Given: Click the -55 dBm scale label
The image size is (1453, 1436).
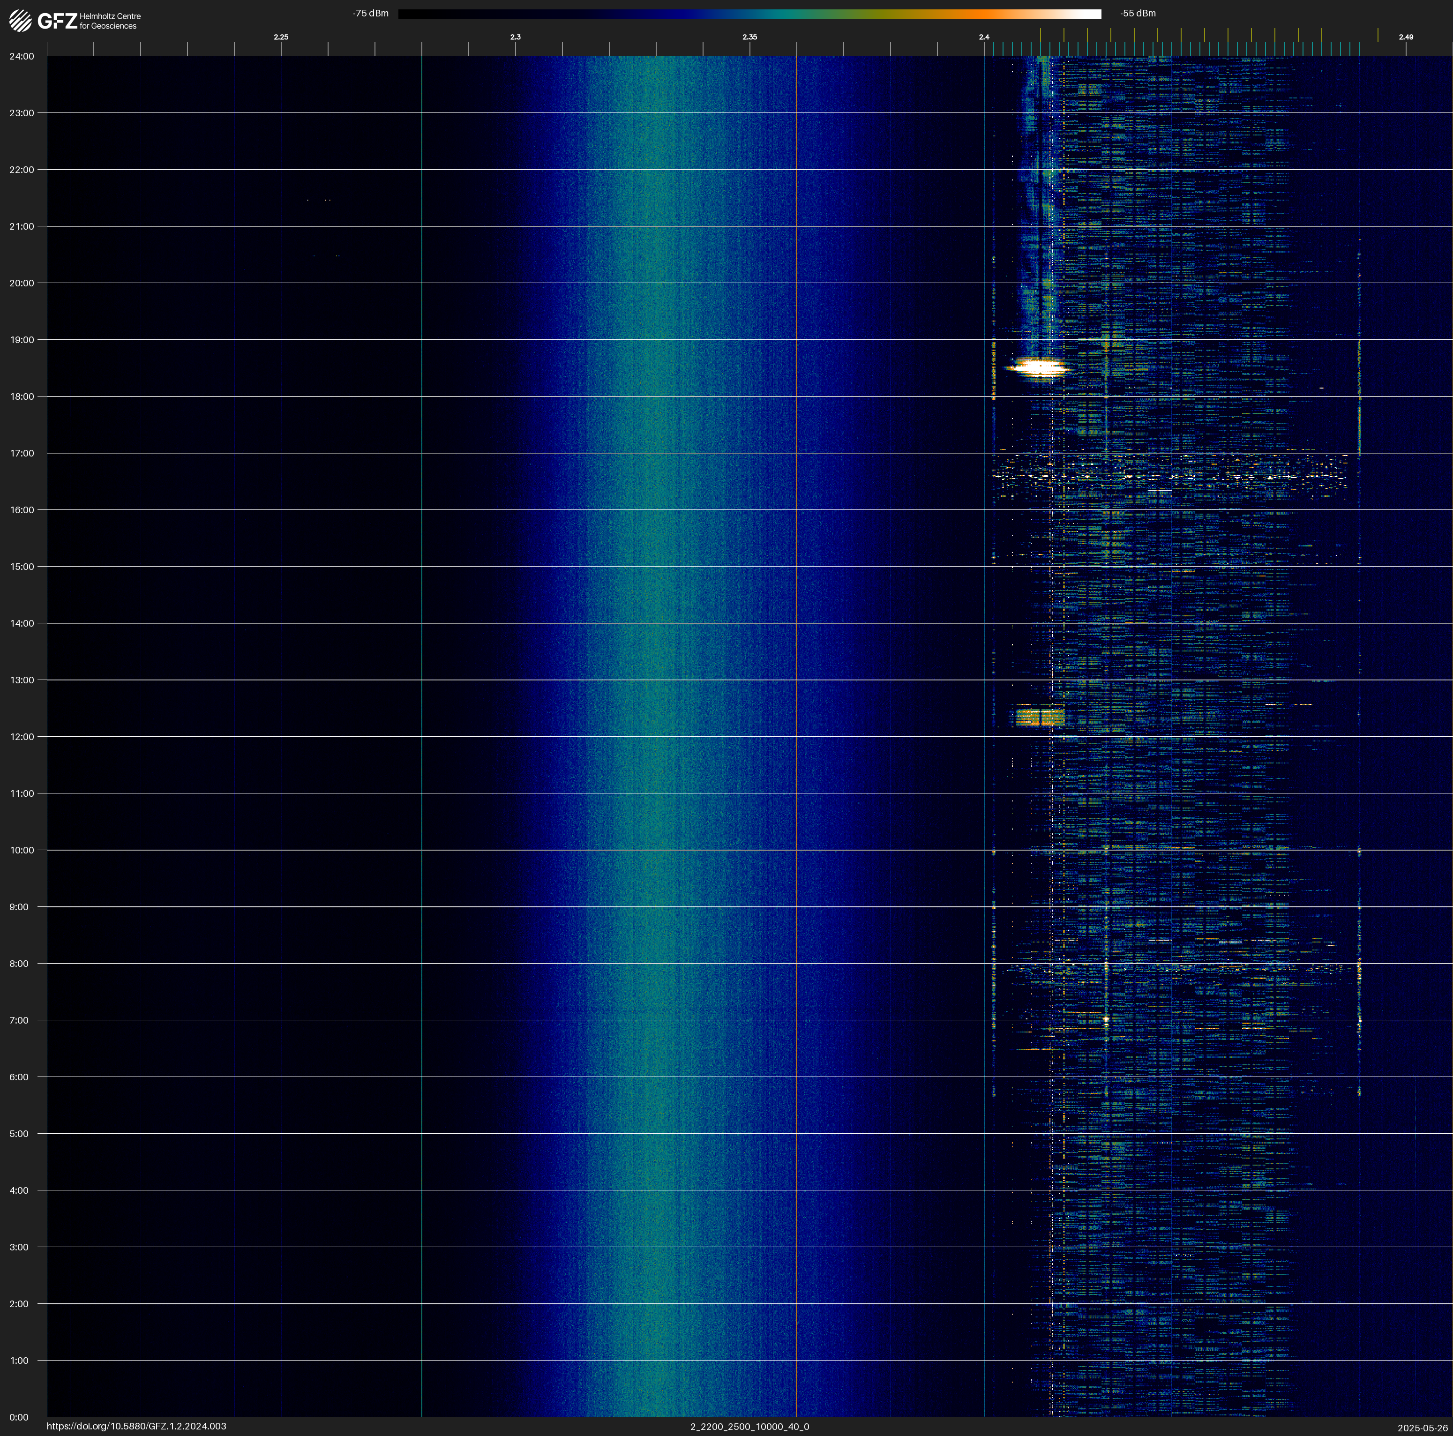Looking at the screenshot, I should point(1137,14).
